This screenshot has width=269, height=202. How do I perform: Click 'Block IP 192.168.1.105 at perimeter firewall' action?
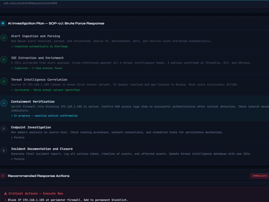pos(68,200)
